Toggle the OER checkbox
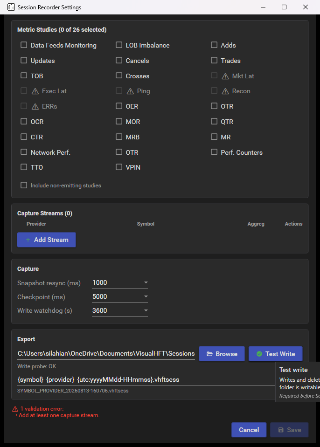The height and width of the screenshot is (447, 320). tap(119, 106)
